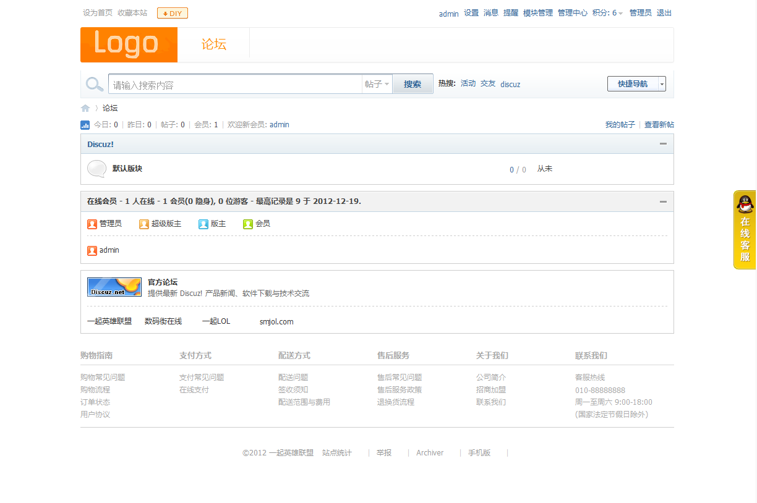Open the 帖子 search type dropdown
The width and height of the screenshot is (757, 503).
tap(377, 83)
